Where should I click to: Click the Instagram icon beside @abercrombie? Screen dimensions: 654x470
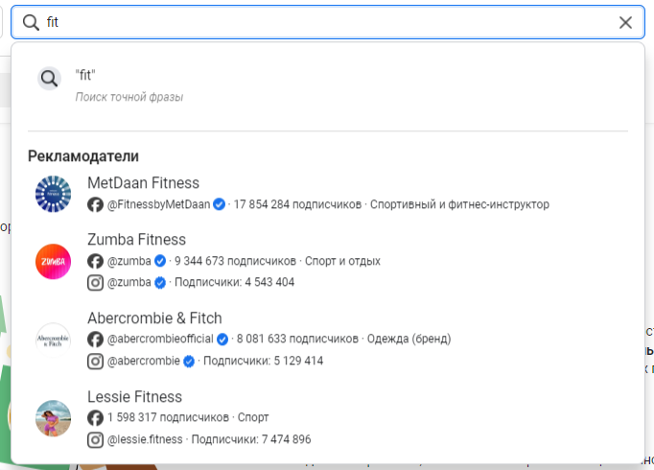(x=95, y=361)
